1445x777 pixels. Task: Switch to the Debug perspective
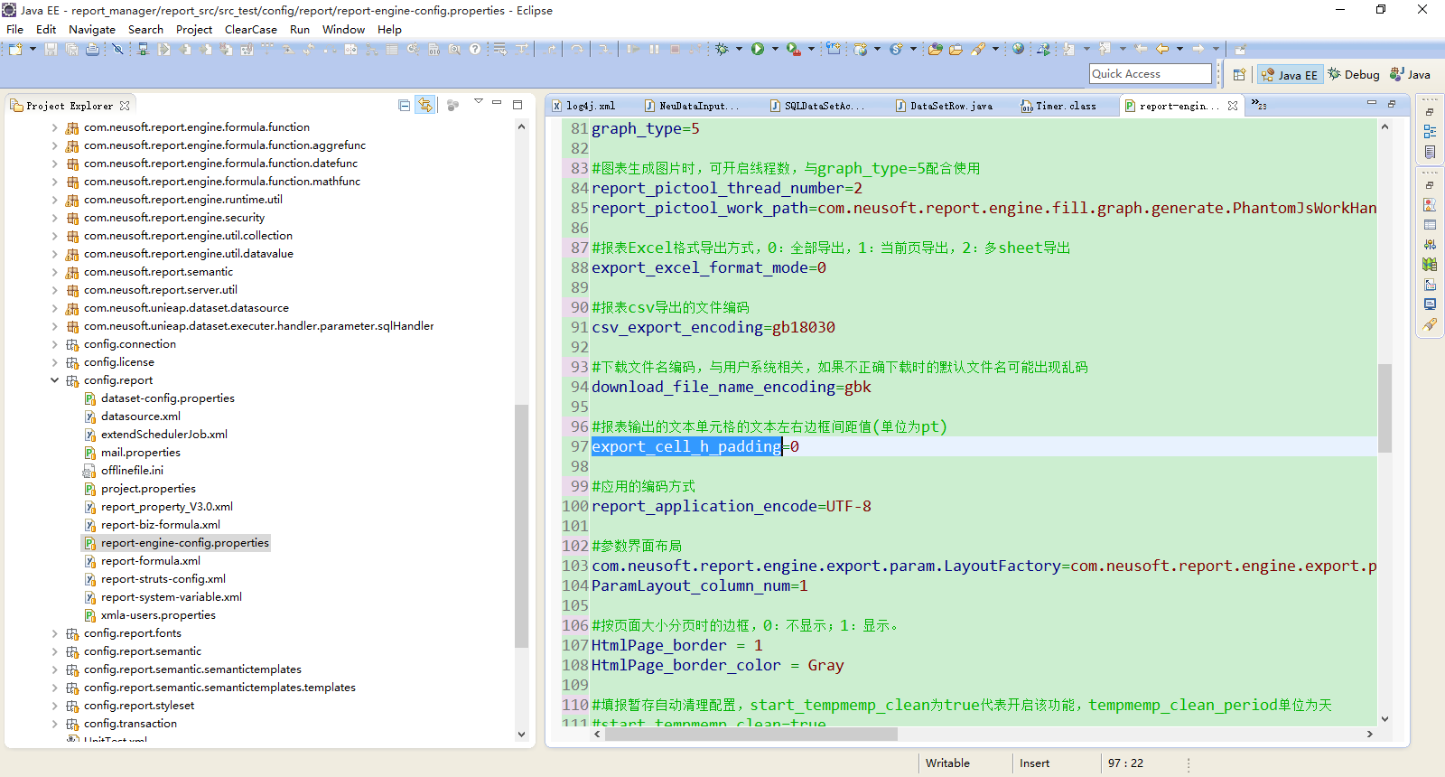pyautogui.click(x=1354, y=75)
